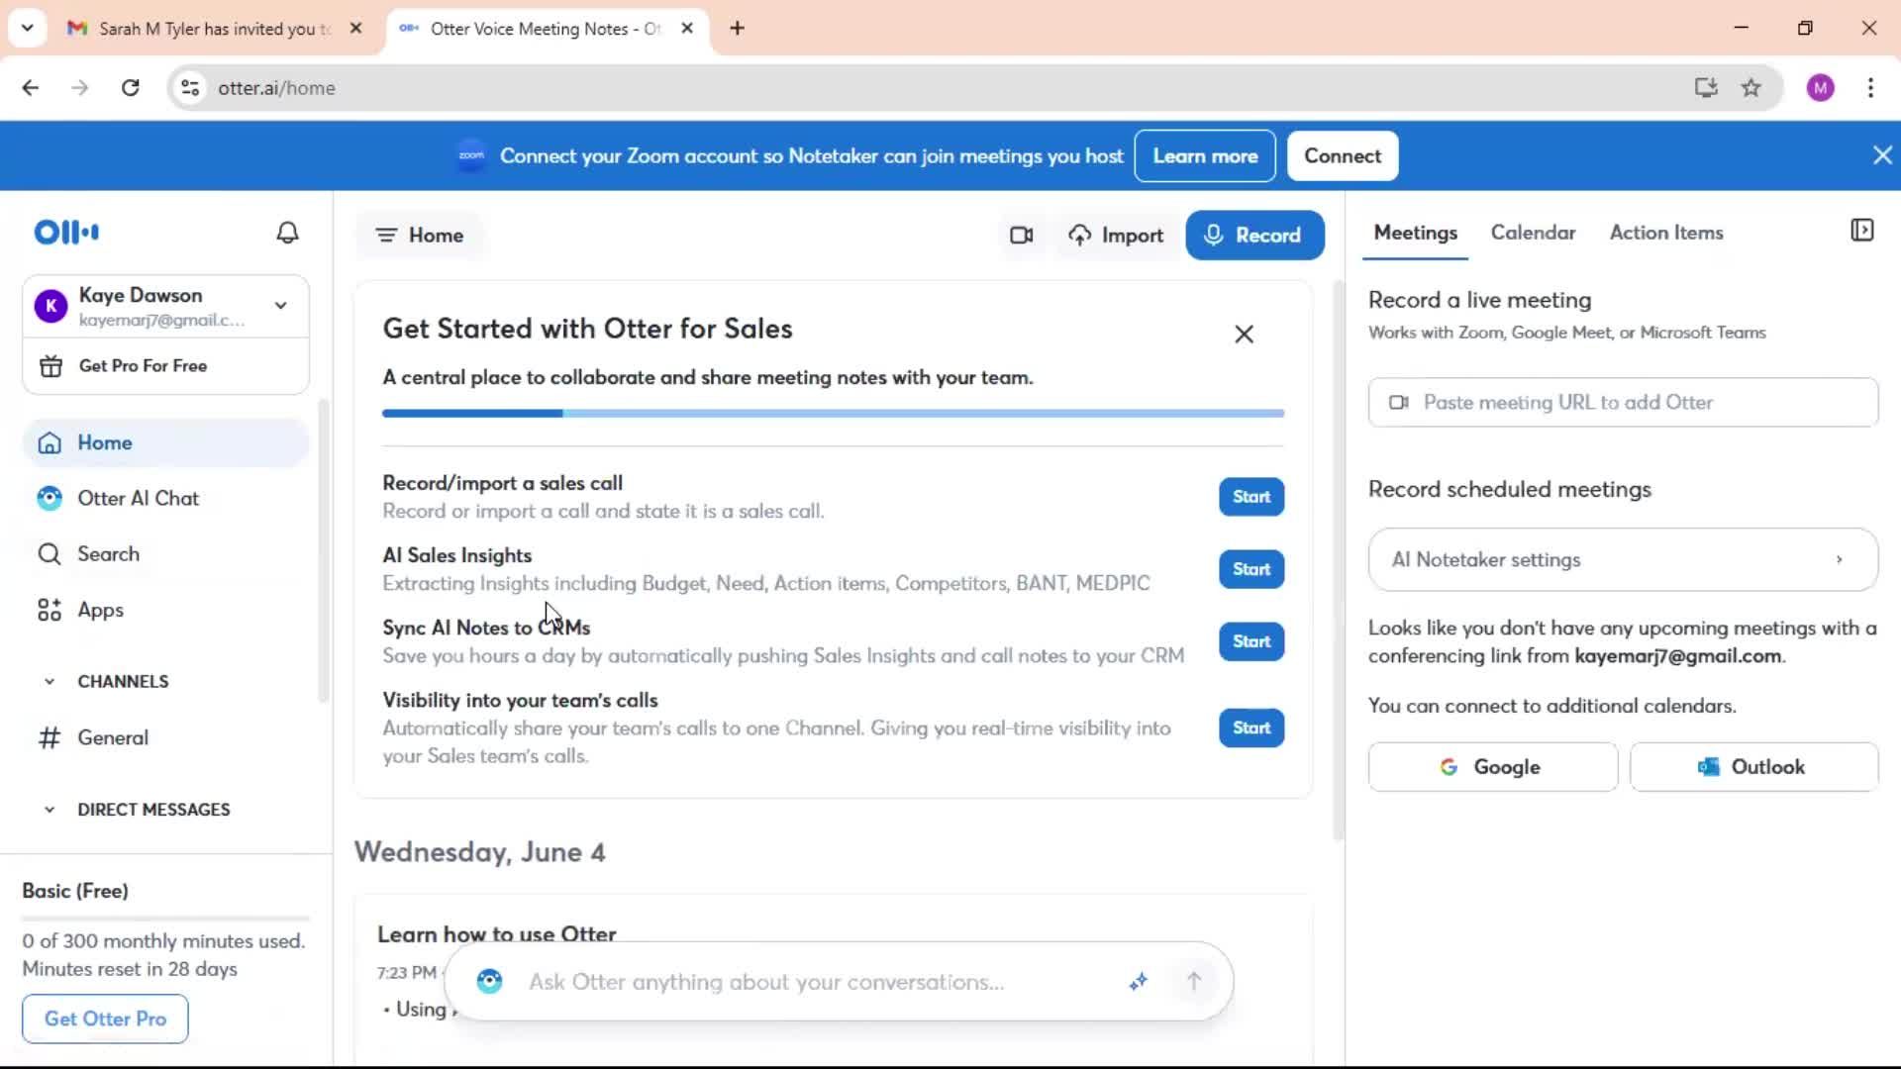Go back to previous page
This screenshot has width=1901, height=1069.
click(x=31, y=88)
